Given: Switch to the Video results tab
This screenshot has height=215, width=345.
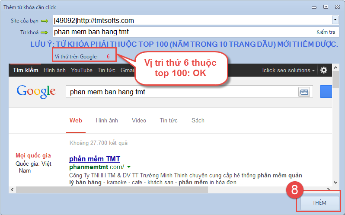Looking at the screenshot, I should click(139, 120).
